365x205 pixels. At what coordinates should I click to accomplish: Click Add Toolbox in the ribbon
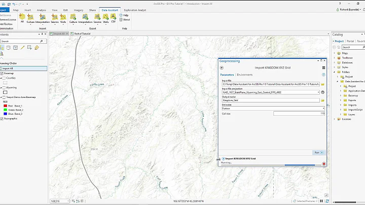[6, 24]
